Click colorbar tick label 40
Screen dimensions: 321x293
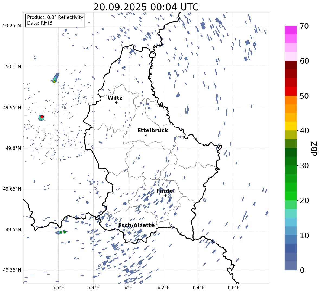pos(304,131)
